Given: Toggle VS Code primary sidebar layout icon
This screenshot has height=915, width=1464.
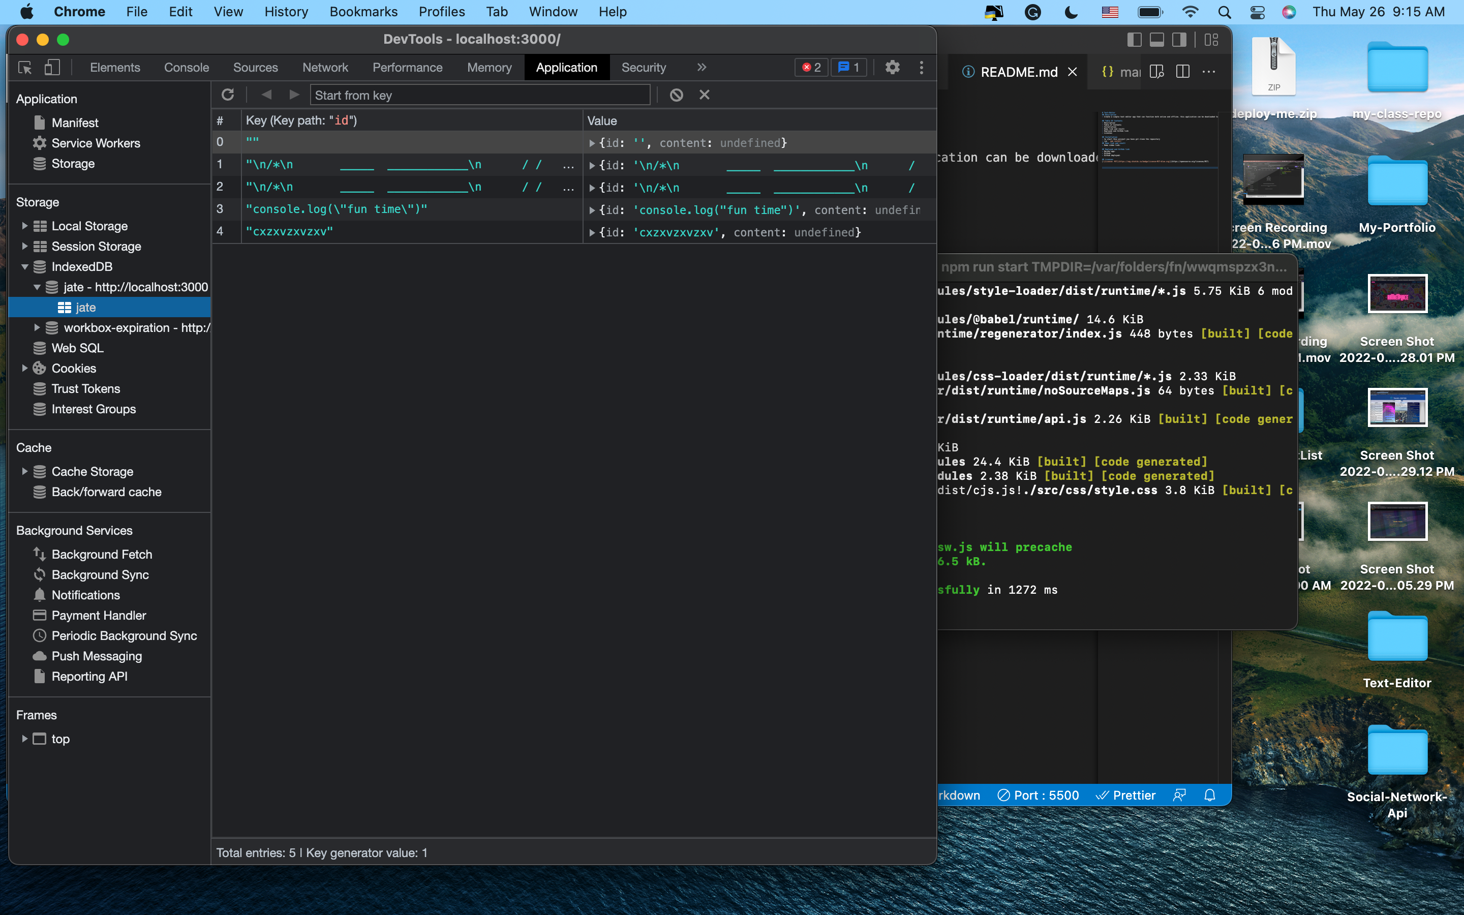Looking at the screenshot, I should click(1134, 40).
